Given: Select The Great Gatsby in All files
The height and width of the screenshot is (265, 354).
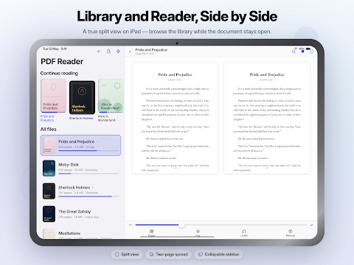Looking at the screenshot, I should 80,214.
